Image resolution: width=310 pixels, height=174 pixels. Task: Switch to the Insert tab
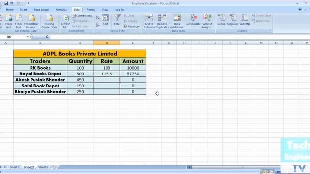(x=23, y=10)
